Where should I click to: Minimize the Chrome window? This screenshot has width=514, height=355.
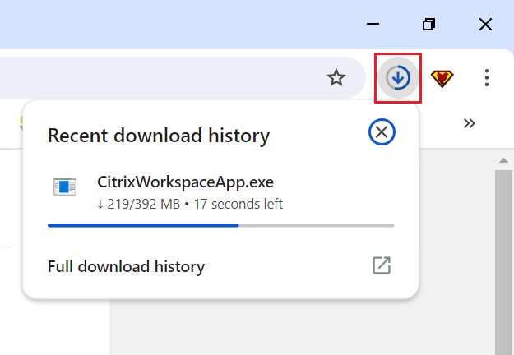click(x=373, y=24)
